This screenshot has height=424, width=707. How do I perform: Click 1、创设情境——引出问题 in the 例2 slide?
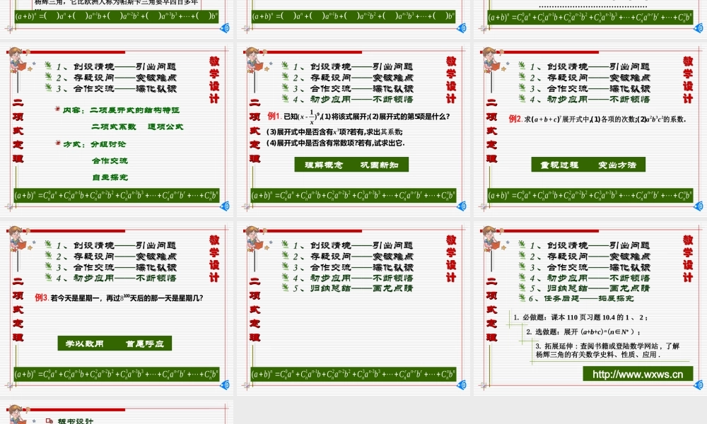coord(590,66)
